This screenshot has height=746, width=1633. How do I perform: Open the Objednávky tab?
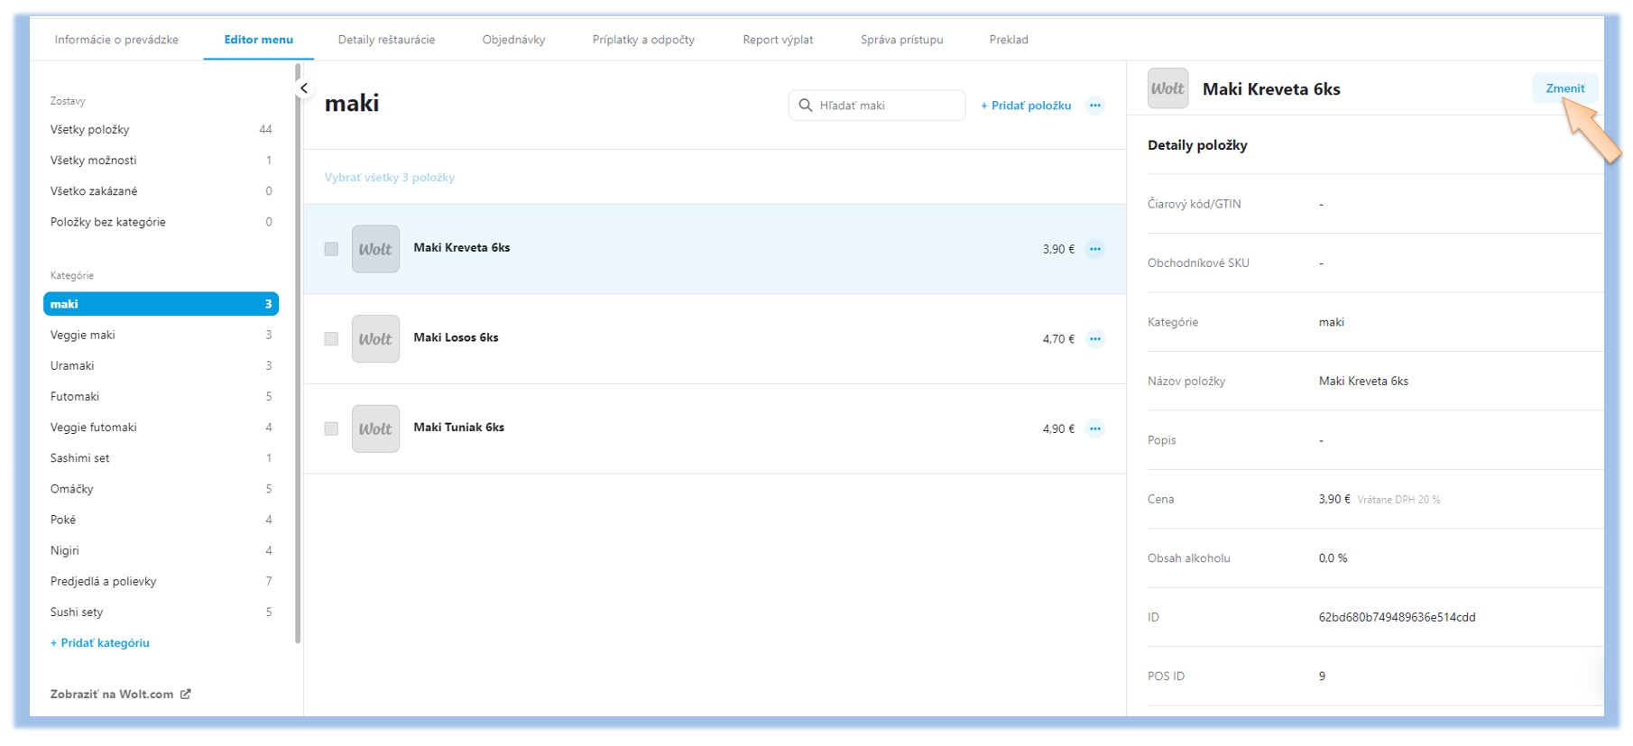[513, 40]
